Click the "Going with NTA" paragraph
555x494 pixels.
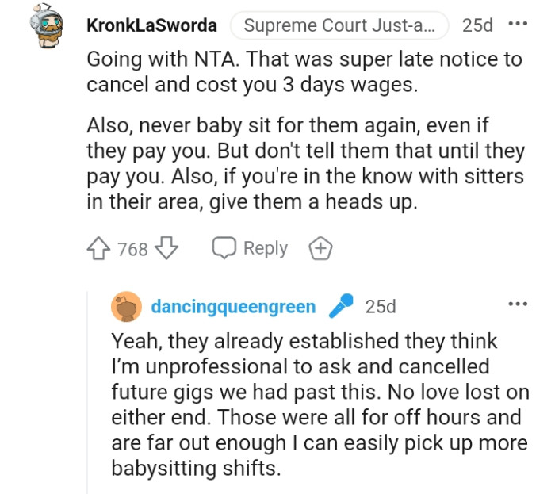click(x=304, y=72)
